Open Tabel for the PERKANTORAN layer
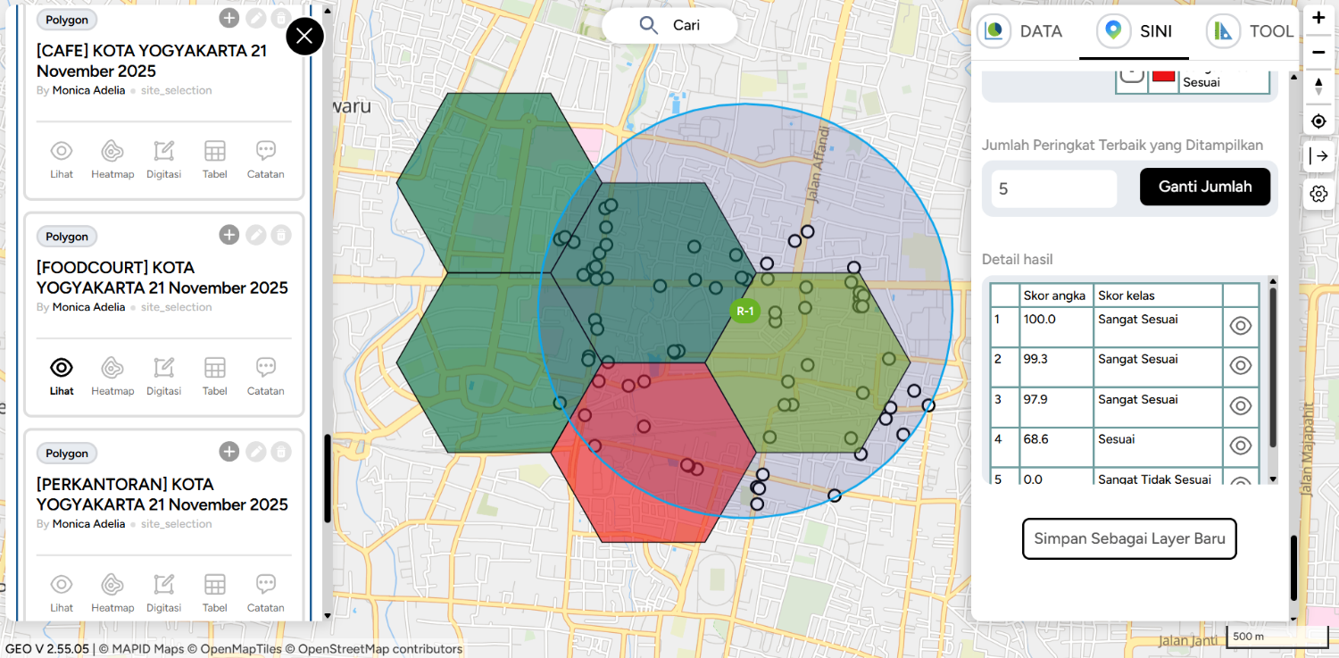 [214, 592]
